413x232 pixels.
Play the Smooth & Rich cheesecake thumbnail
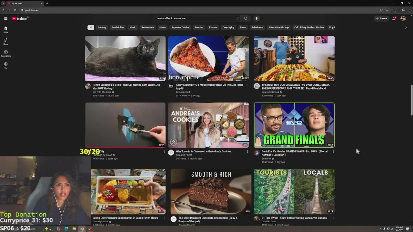point(211,192)
